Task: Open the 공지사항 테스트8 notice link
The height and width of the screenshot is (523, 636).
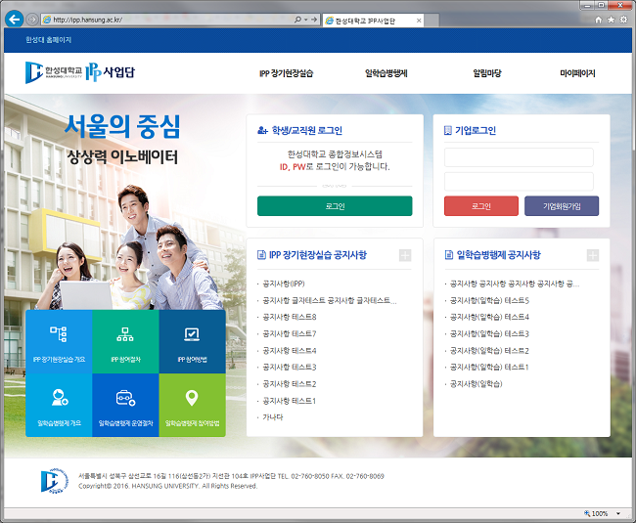Action: 289,317
